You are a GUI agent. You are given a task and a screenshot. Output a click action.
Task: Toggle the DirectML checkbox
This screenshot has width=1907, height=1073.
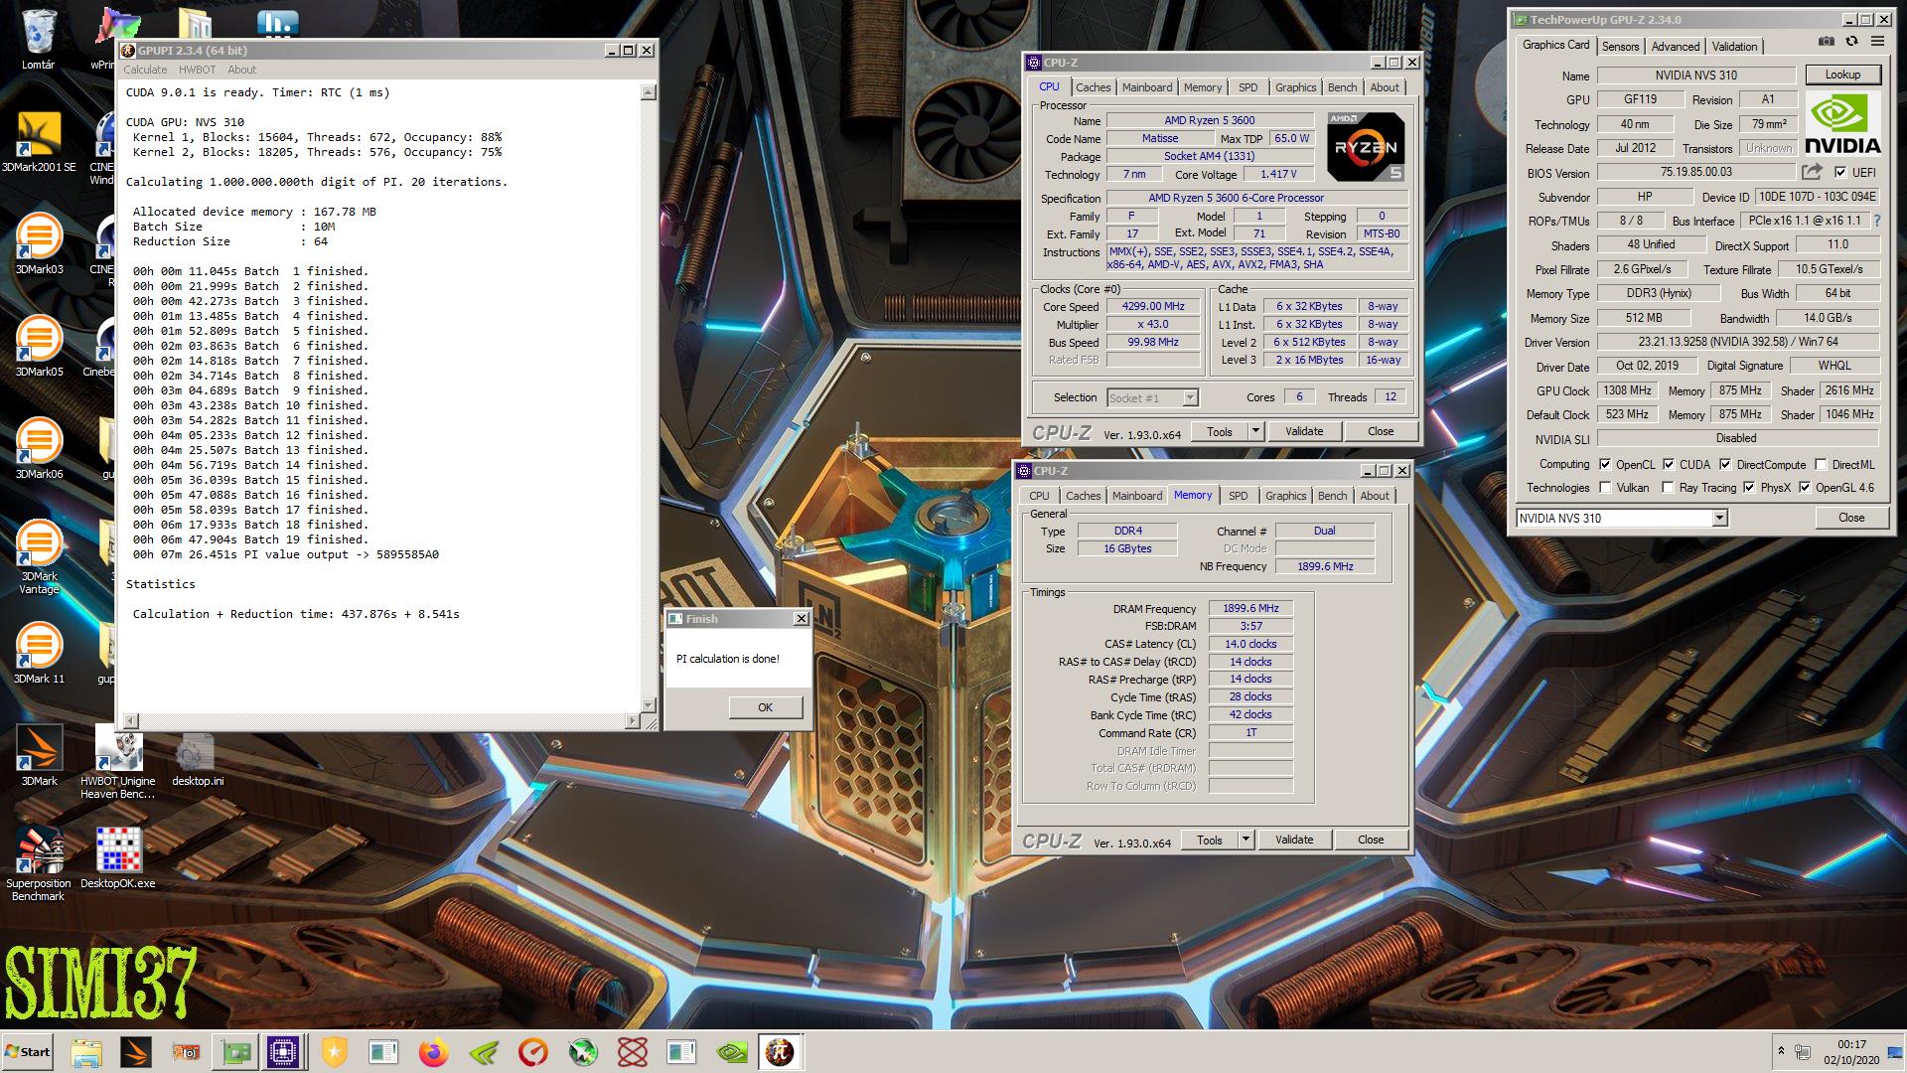point(1821,464)
